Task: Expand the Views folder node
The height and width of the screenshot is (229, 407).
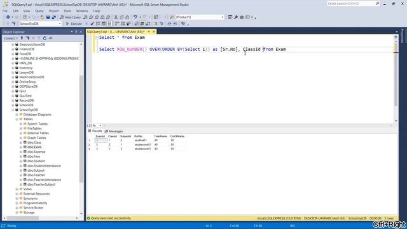Action: coord(17,189)
